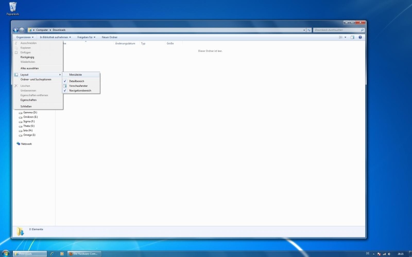Click the Ausschneiden scissors icon
412x257 pixels.
tap(16, 43)
